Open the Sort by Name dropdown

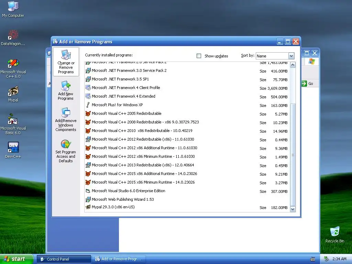pos(291,56)
